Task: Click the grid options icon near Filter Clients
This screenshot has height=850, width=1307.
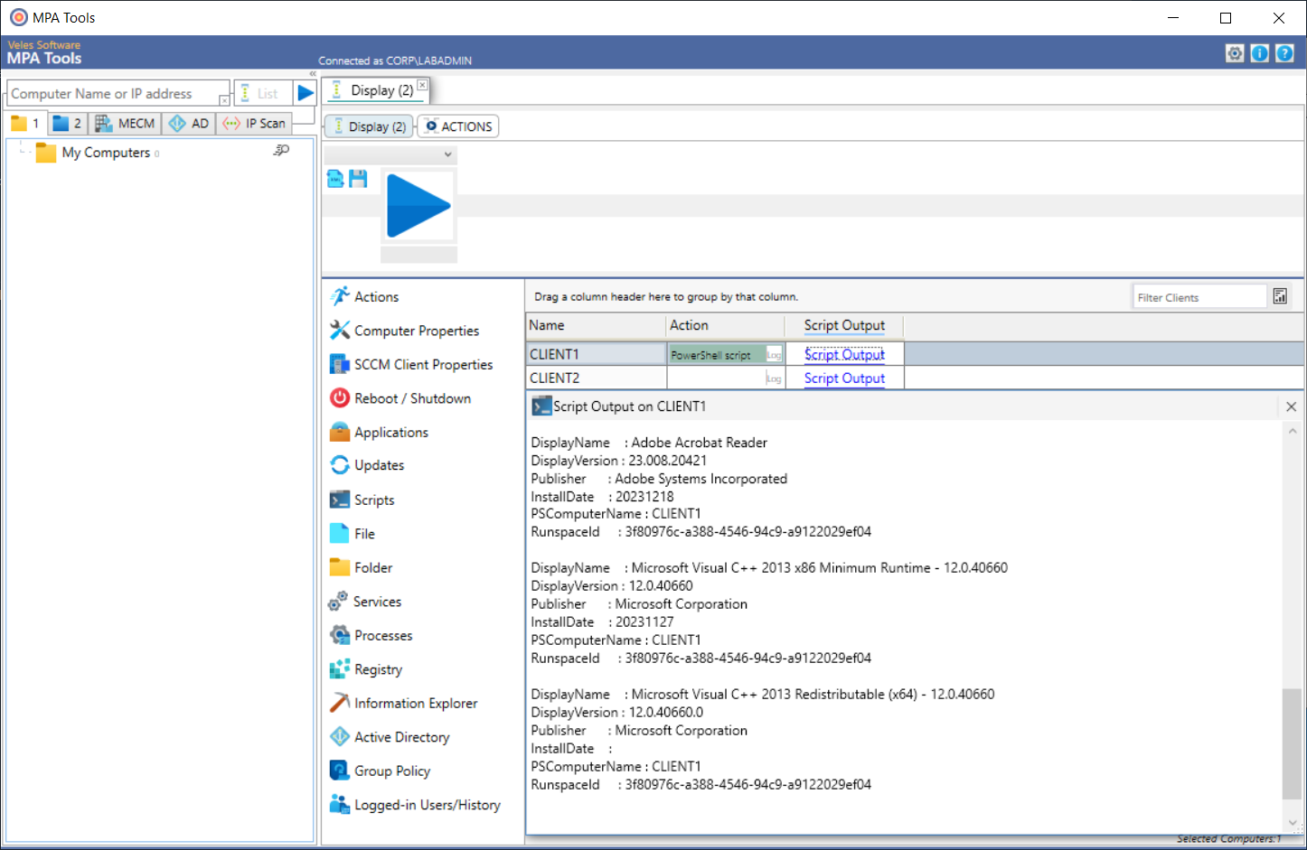Action: 1280,296
